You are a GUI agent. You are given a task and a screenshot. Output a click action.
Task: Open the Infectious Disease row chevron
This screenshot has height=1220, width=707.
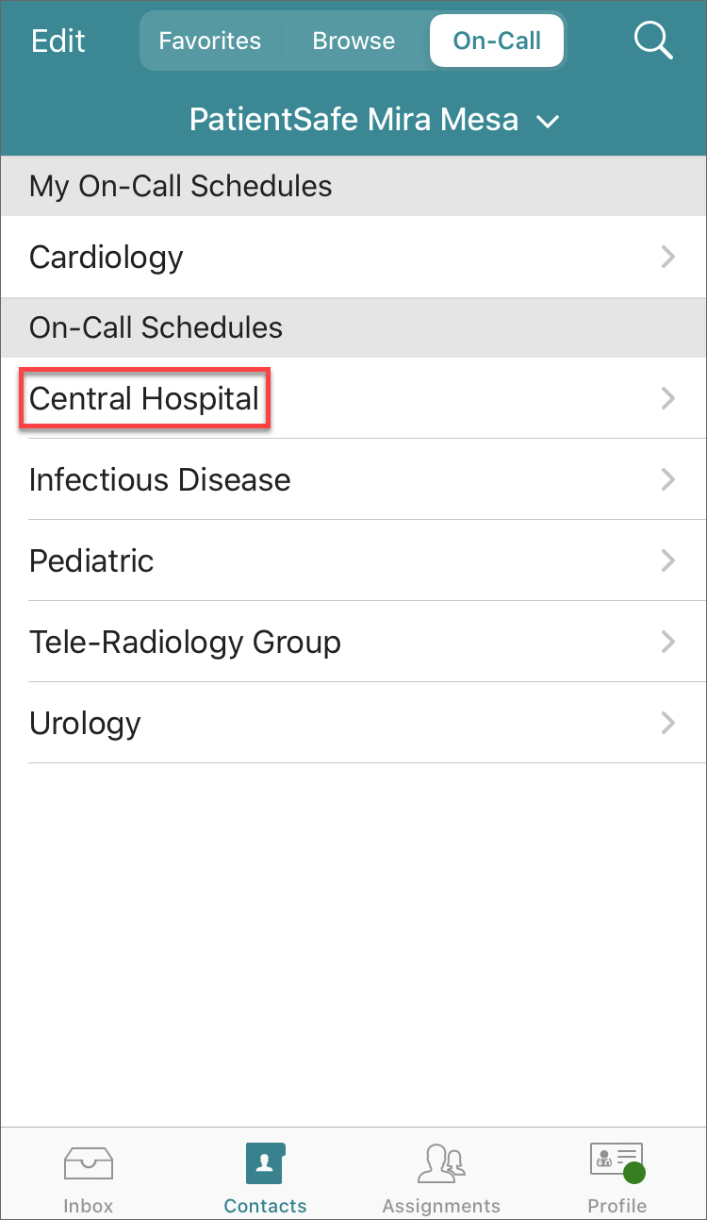pyautogui.click(x=668, y=479)
